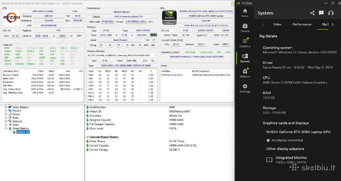Click the BIOS Date value 07/20/2021

(108, 22)
